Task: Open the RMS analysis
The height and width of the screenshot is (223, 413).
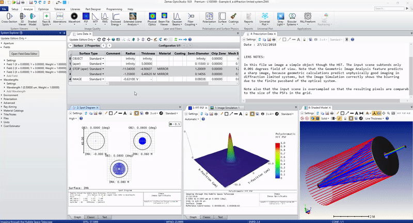Action: pyautogui.click(x=105, y=19)
